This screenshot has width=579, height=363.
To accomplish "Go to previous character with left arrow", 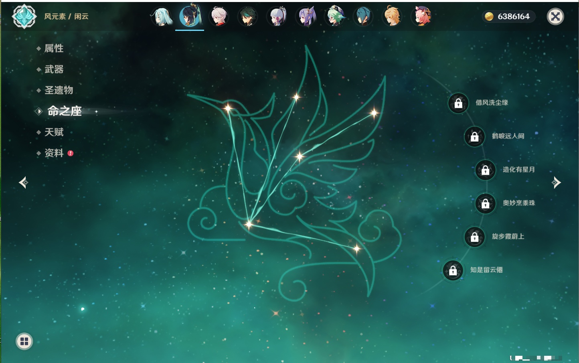I will [23, 183].
